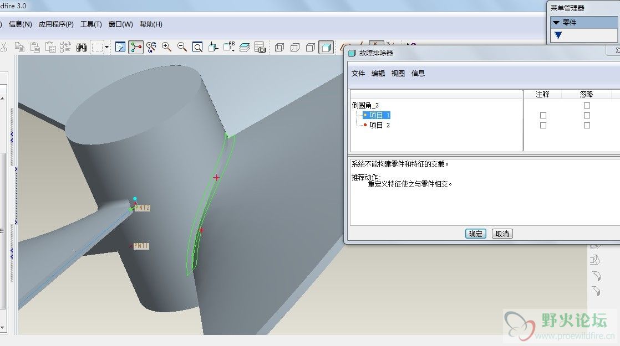The image size is (620, 346).
Task: Open the 帮助(H) menu
Action: 151,24
